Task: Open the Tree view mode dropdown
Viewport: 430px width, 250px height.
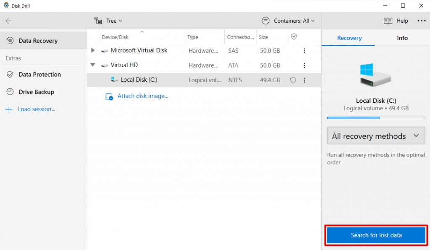Action: tap(108, 21)
